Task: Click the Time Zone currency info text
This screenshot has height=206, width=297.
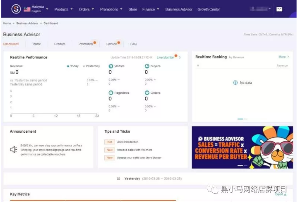Action: pyautogui.click(x=268, y=34)
